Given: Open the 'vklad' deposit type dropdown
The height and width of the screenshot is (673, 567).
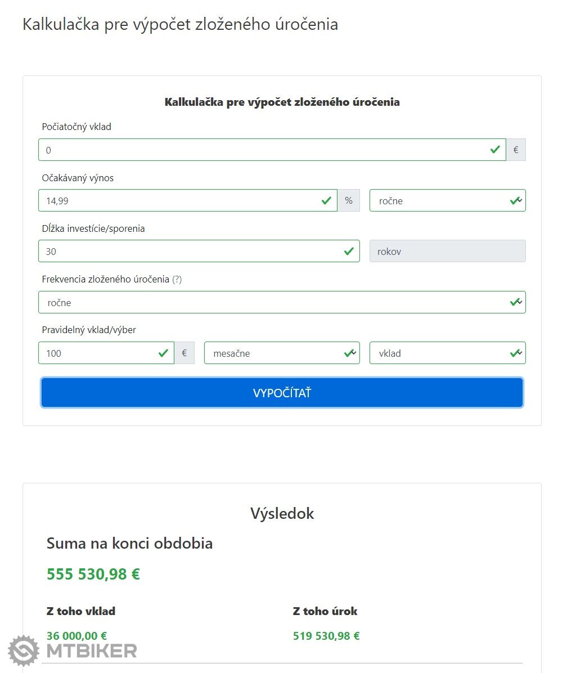Looking at the screenshot, I should 447,353.
